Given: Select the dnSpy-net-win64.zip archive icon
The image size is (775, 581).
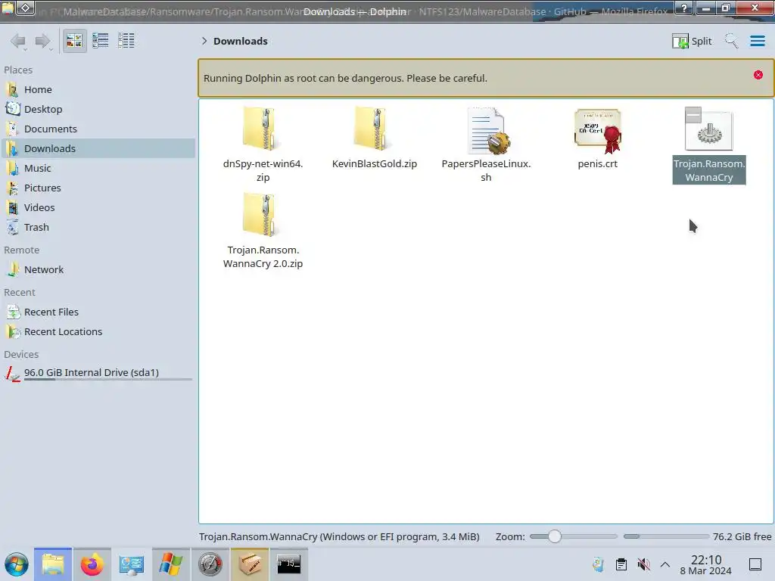Looking at the screenshot, I should tap(263, 129).
